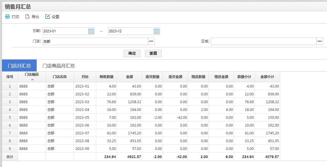Viewport: 327px width, 167px height.
Task: Sort by 销售数量 column header
Action: (107, 77)
